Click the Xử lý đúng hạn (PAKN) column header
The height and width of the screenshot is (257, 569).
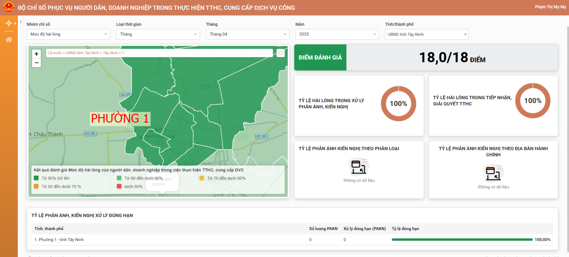pyautogui.click(x=365, y=229)
